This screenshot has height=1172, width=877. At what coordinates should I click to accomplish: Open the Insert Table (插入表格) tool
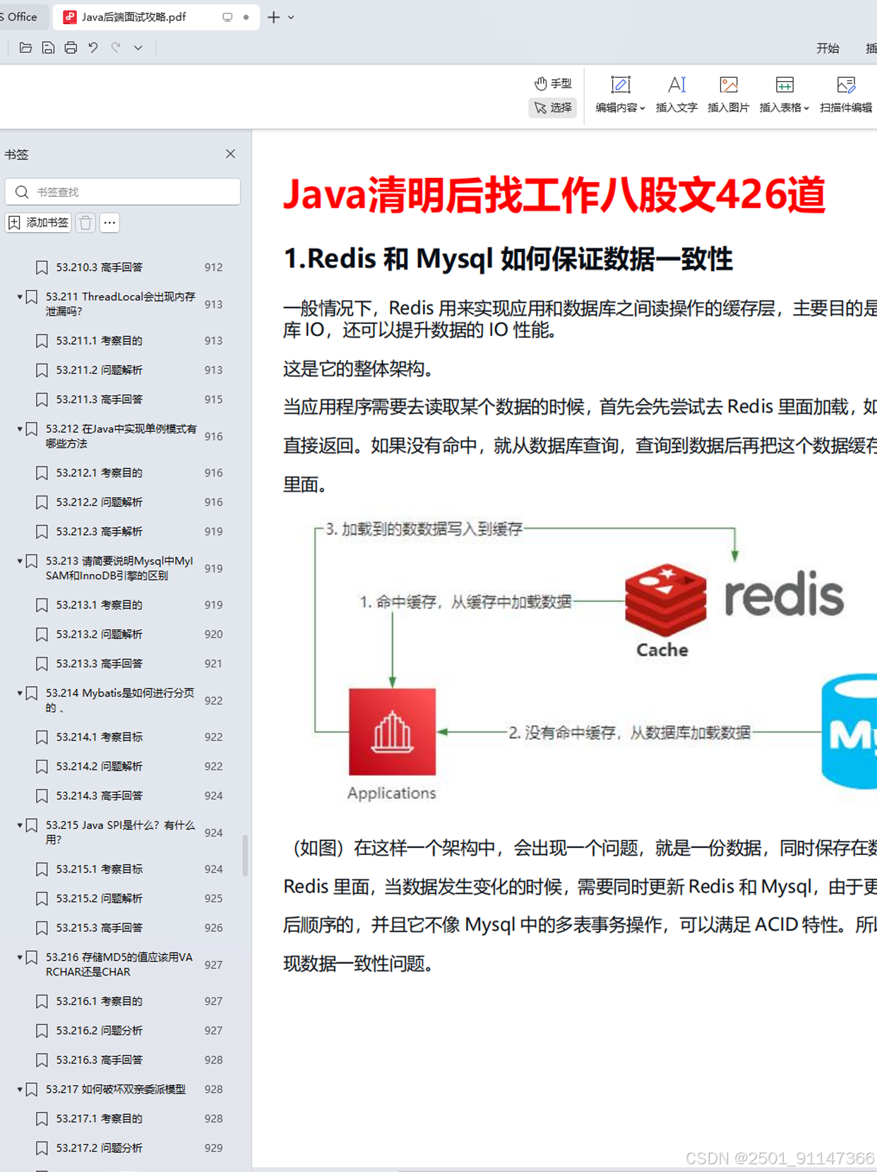(784, 95)
